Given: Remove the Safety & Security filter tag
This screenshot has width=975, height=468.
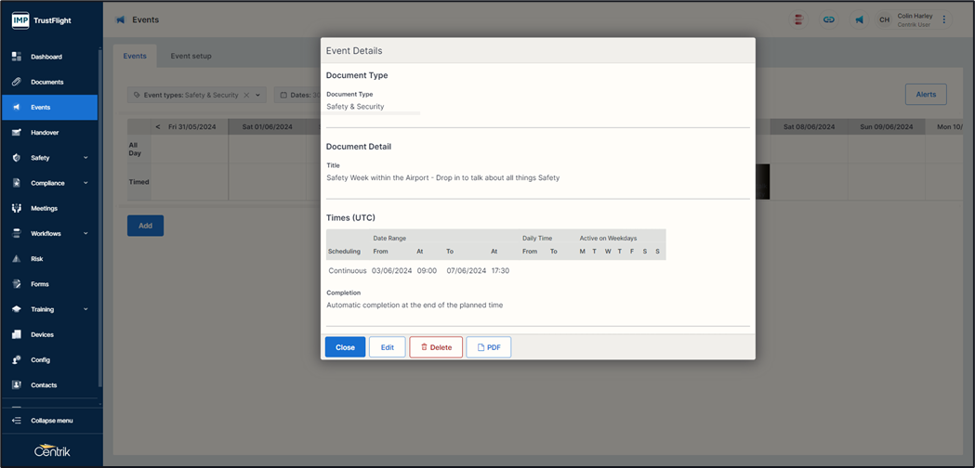Looking at the screenshot, I should point(246,95).
